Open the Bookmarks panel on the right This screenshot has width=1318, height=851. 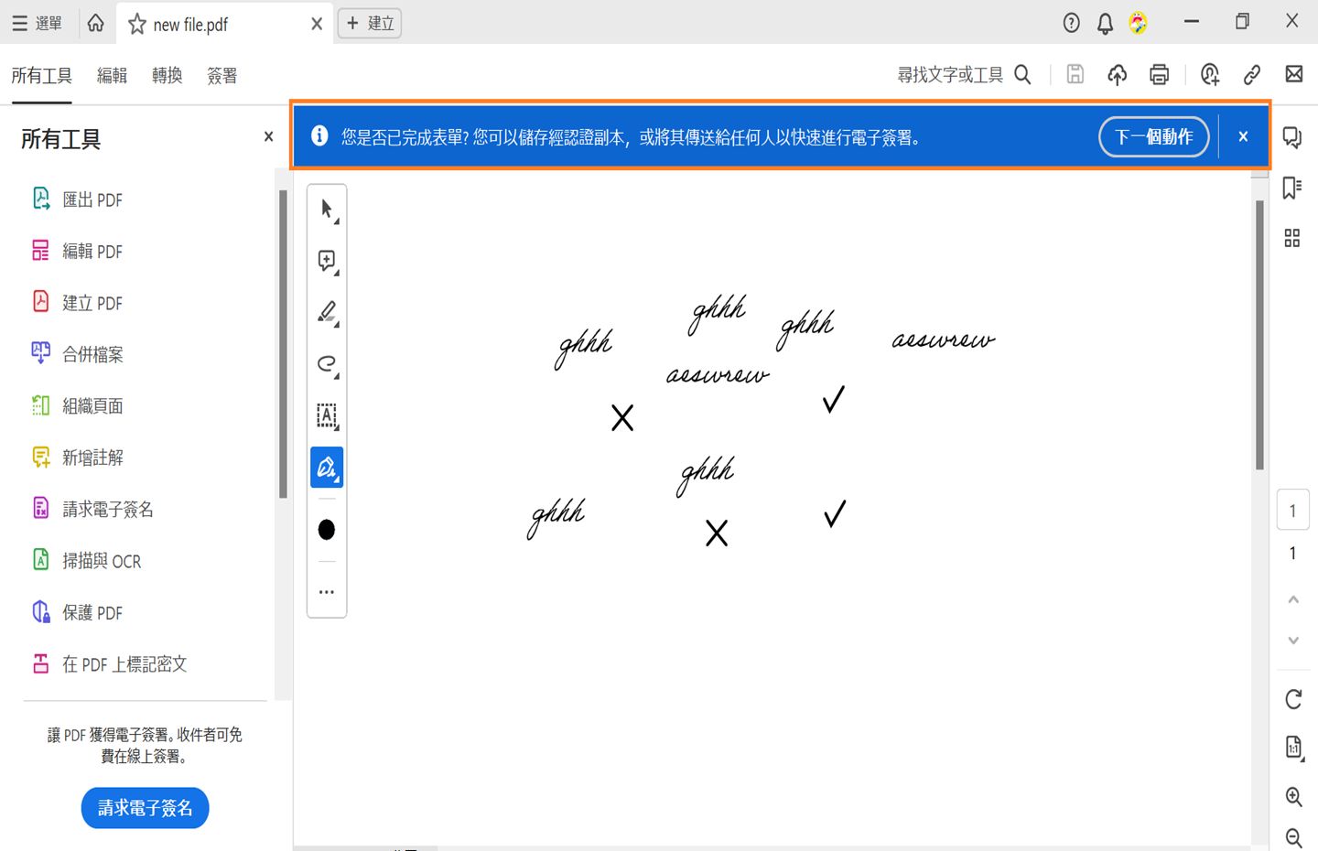(x=1291, y=188)
